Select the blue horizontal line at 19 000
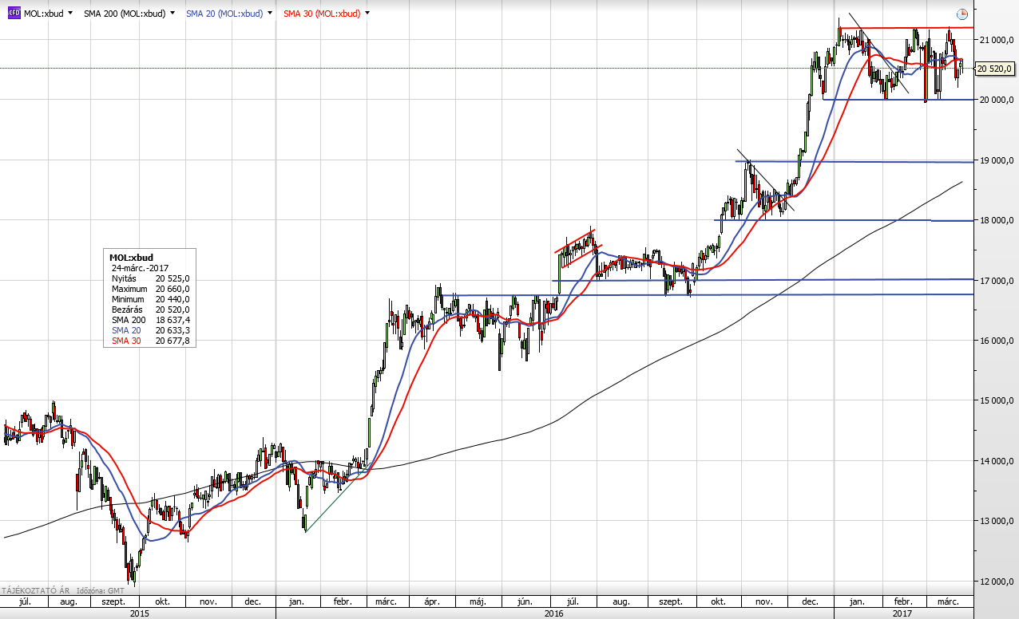 tap(854, 161)
